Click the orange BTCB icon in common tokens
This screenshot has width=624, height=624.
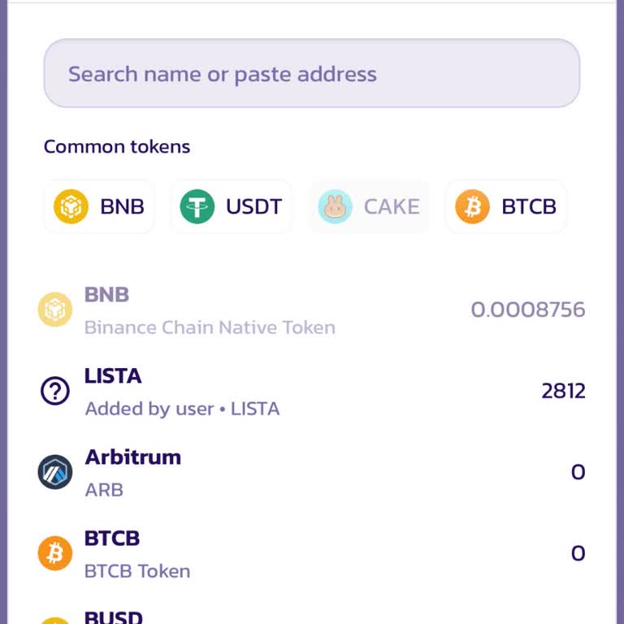pos(472,206)
